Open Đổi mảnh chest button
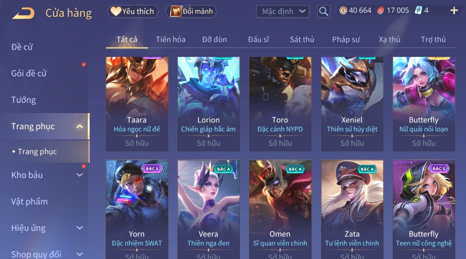The height and width of the screenshot is (259, 466). tap(191, 11)
